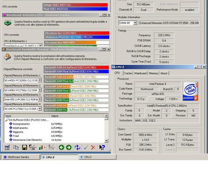The height and width of the screenshot is (170, 208).
Task: Refresh the benchmark with blue arrows icon
Action: pyautogui.click(x=78, y=148)
